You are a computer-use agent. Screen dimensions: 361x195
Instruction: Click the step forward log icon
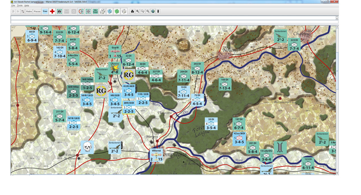[18, 11]
